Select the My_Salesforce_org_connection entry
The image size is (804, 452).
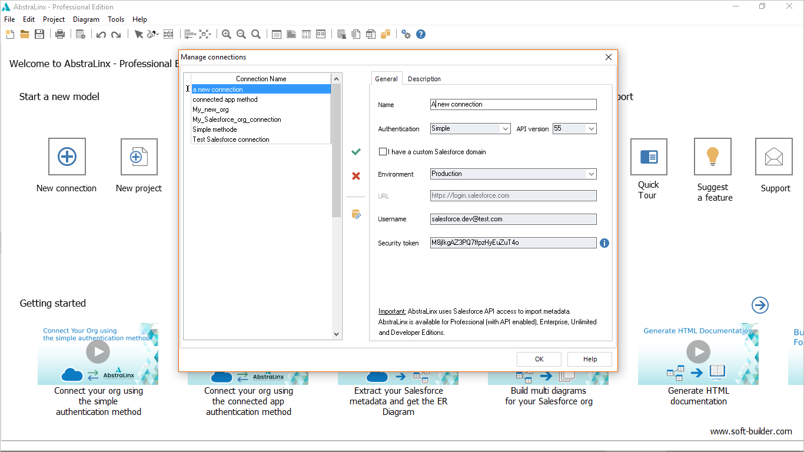(x=237, y=119)
